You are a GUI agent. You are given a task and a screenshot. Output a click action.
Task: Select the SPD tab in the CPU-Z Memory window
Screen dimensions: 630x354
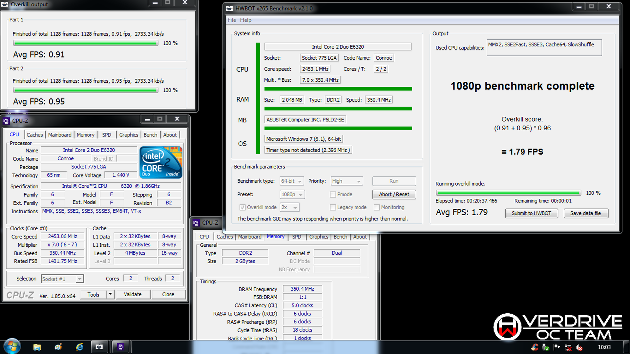(297, 237)
